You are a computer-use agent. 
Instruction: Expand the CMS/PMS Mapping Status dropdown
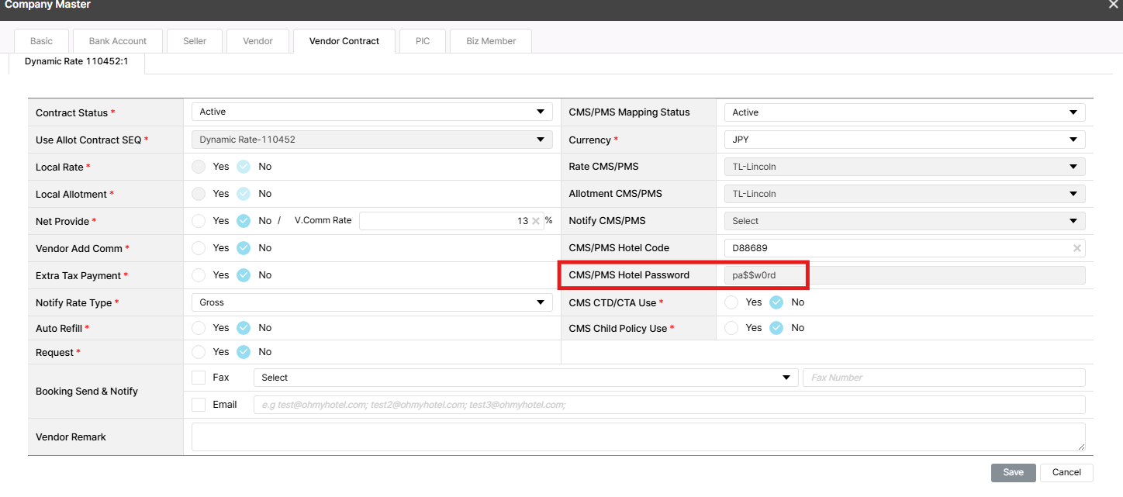tap(904, 112)
